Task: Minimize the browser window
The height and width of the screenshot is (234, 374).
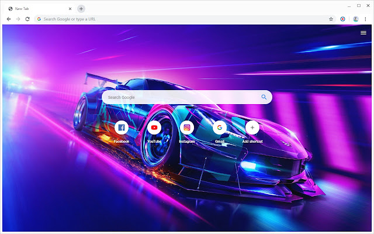Action: (x=349, y=6)
